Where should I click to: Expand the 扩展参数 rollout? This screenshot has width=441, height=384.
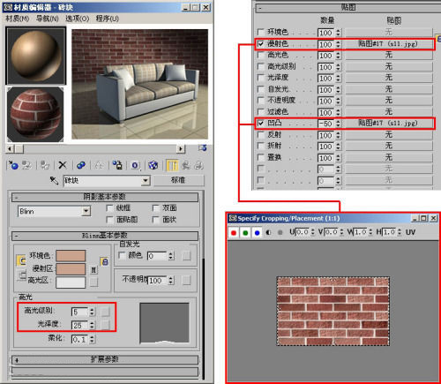coord(105,359)
